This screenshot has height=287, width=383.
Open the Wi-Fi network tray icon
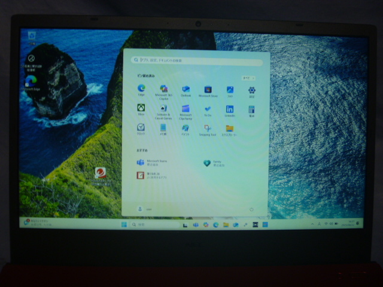(326, 224)
